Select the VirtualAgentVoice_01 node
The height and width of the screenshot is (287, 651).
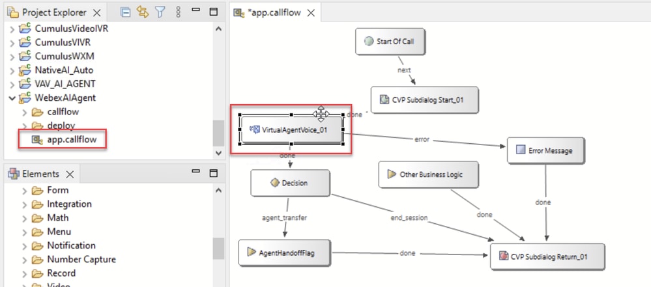click(291, 130)
